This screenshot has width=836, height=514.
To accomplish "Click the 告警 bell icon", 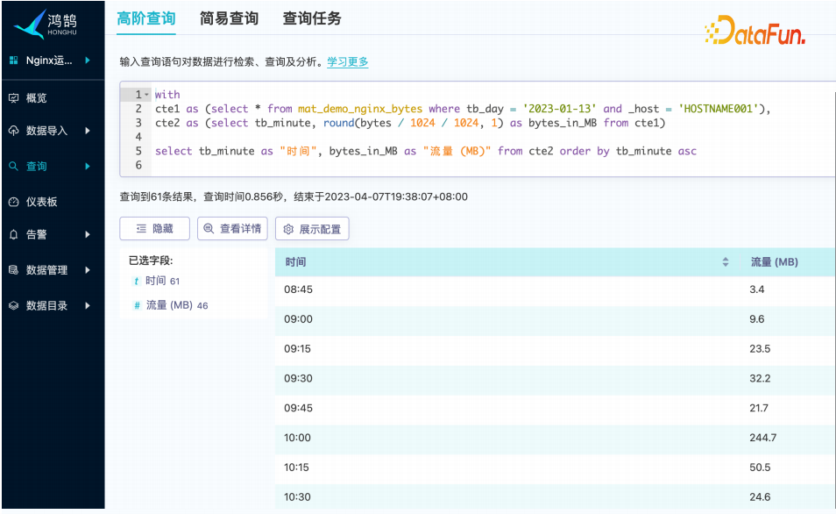I will coord(13,235).
